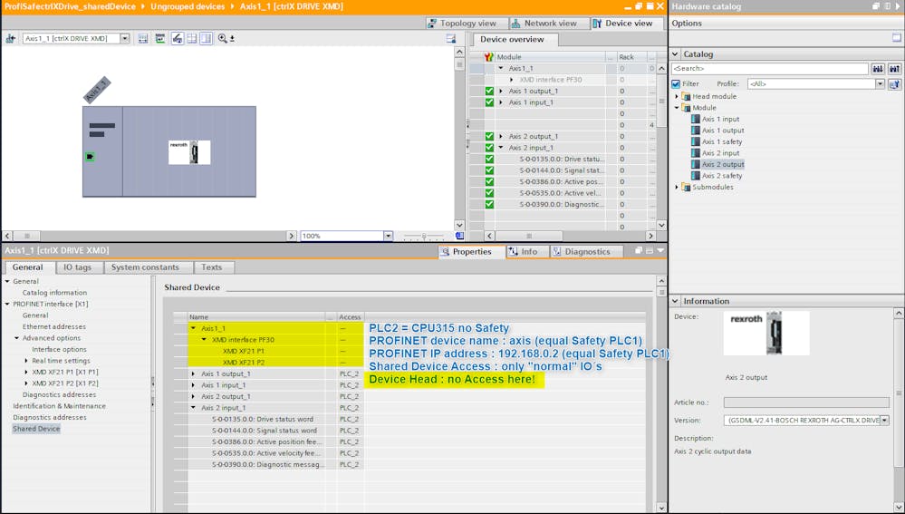Collapse the Catalog section header
This screenshot has height=514, width=905.
(x=675, y=54)
